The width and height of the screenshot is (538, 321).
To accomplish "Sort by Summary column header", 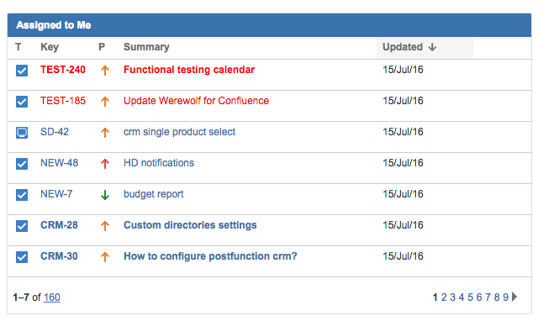I will tap(146, 47).
